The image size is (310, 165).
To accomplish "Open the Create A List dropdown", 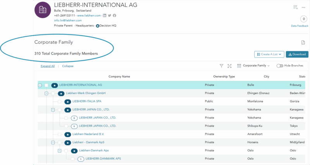I will (x=269, y=54).
